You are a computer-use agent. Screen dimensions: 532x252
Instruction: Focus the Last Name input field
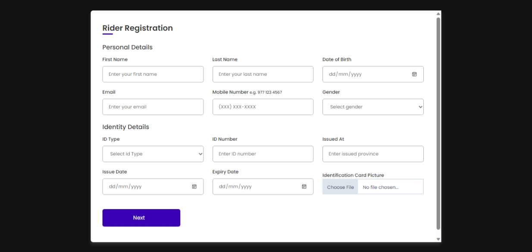pyautogui.click(x=263, y=74)
